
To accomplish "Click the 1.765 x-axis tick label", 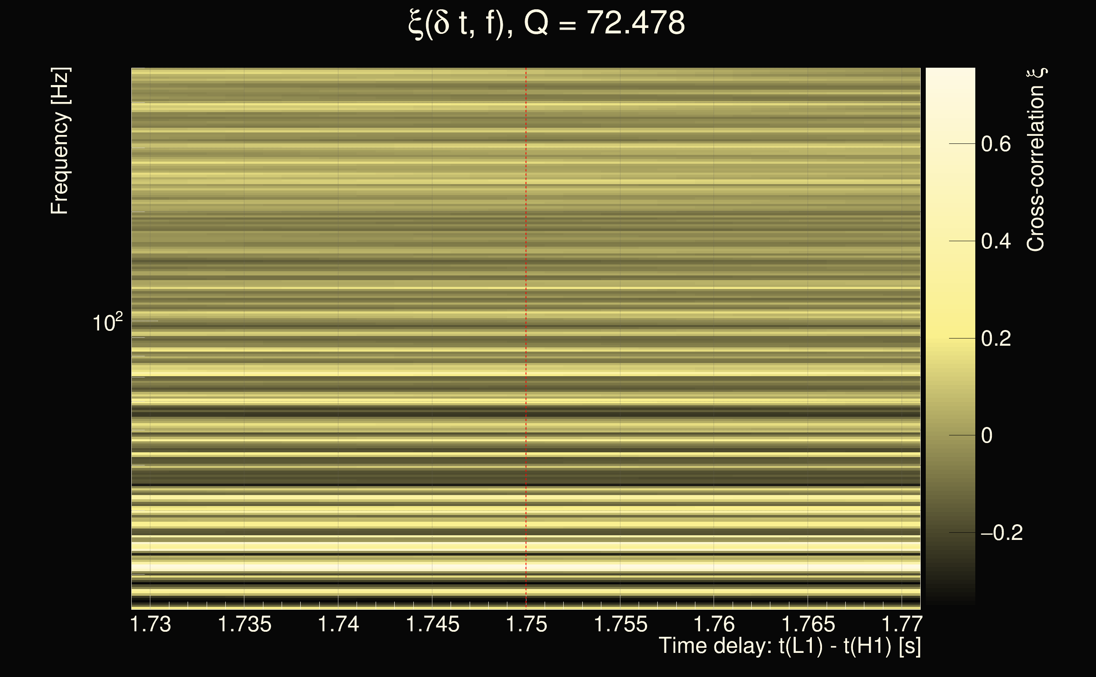I will tap(808, 624).
